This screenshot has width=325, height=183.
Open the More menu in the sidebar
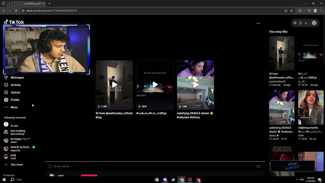tap(11, 107)
